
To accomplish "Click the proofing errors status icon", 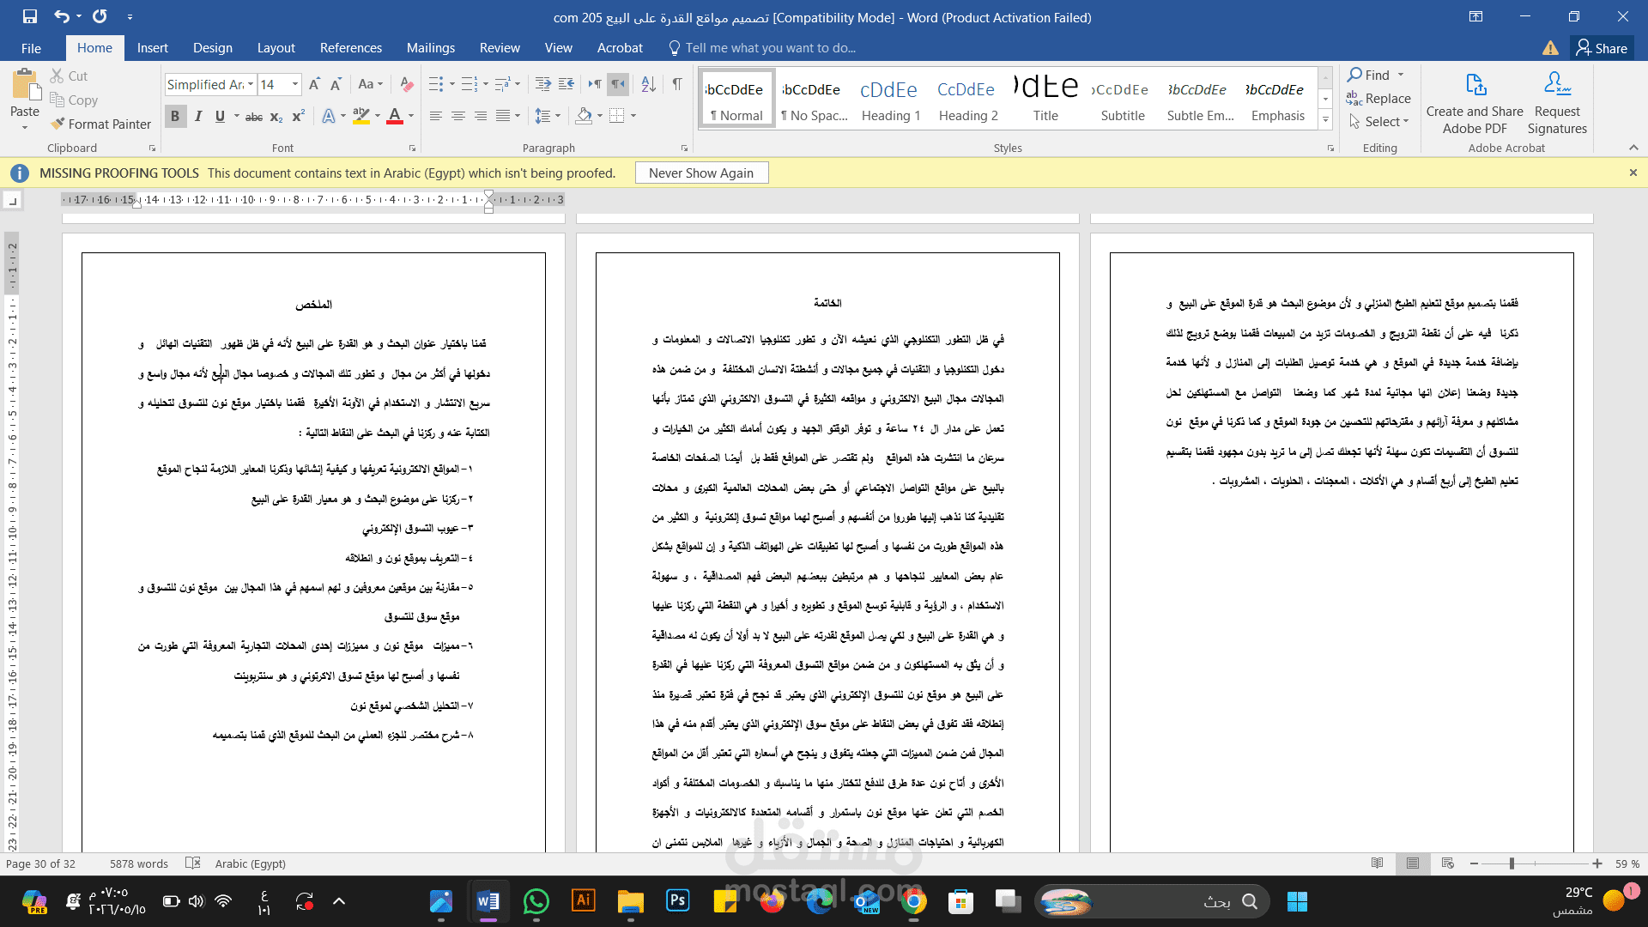I will pyautogui.click(x=193, y=863).
